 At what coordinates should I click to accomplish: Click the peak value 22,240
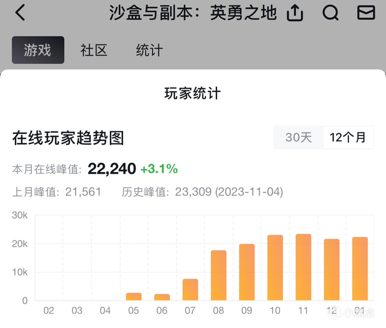(112, 169)
